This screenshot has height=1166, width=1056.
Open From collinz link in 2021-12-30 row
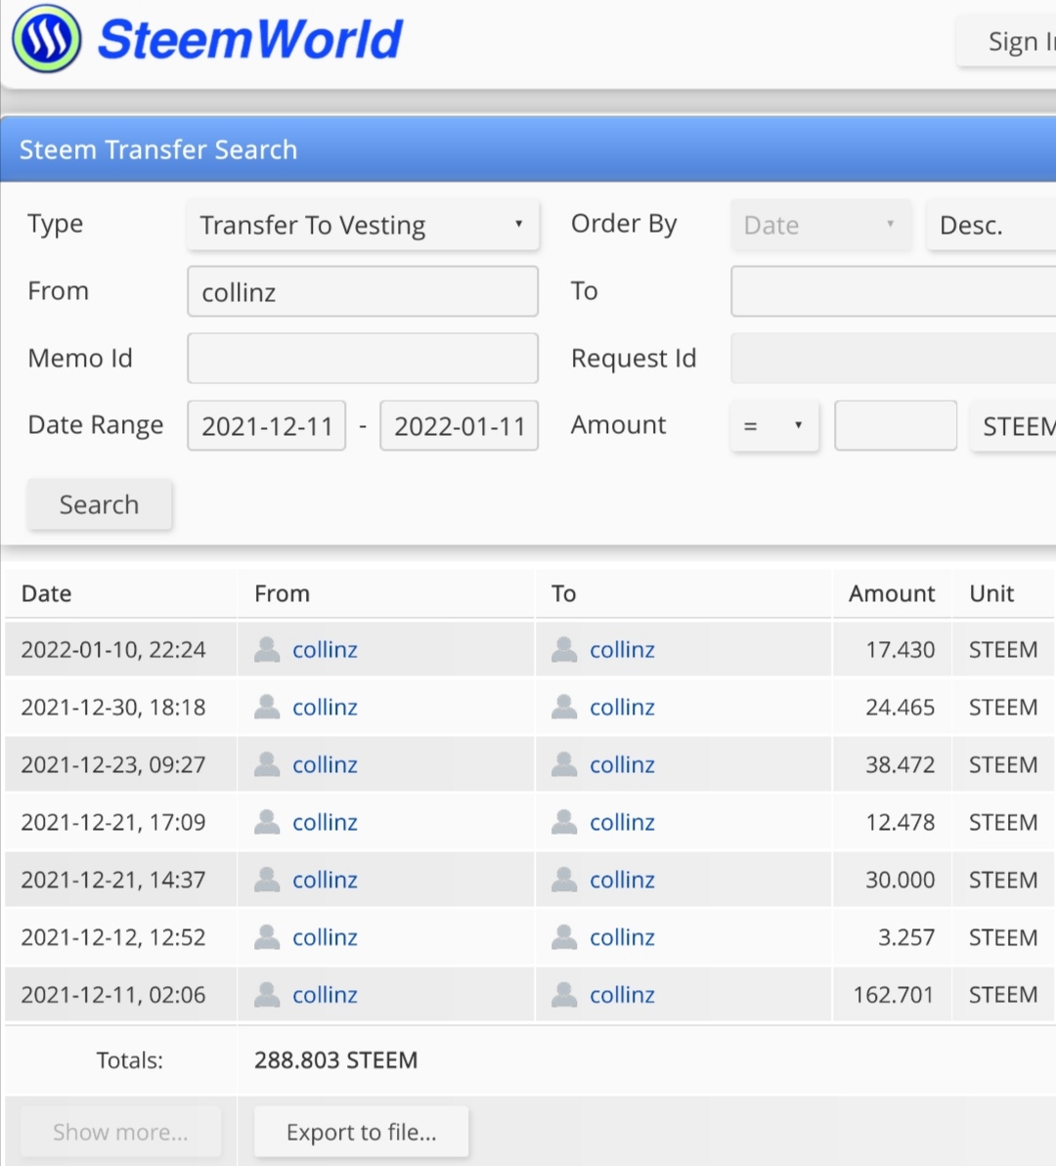tap(325, 708)
